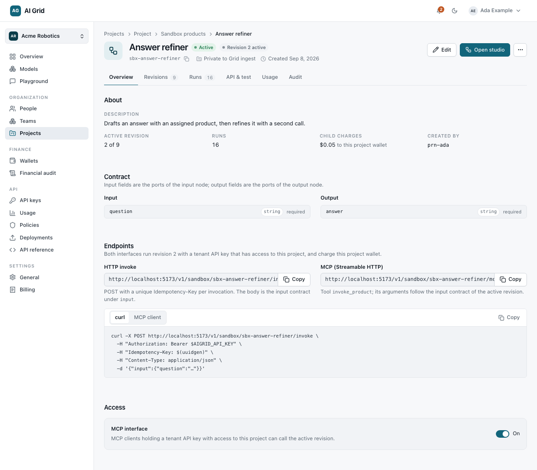537x470 pixels.
Task: Select the Overview tab
Action: pos(121,77)
